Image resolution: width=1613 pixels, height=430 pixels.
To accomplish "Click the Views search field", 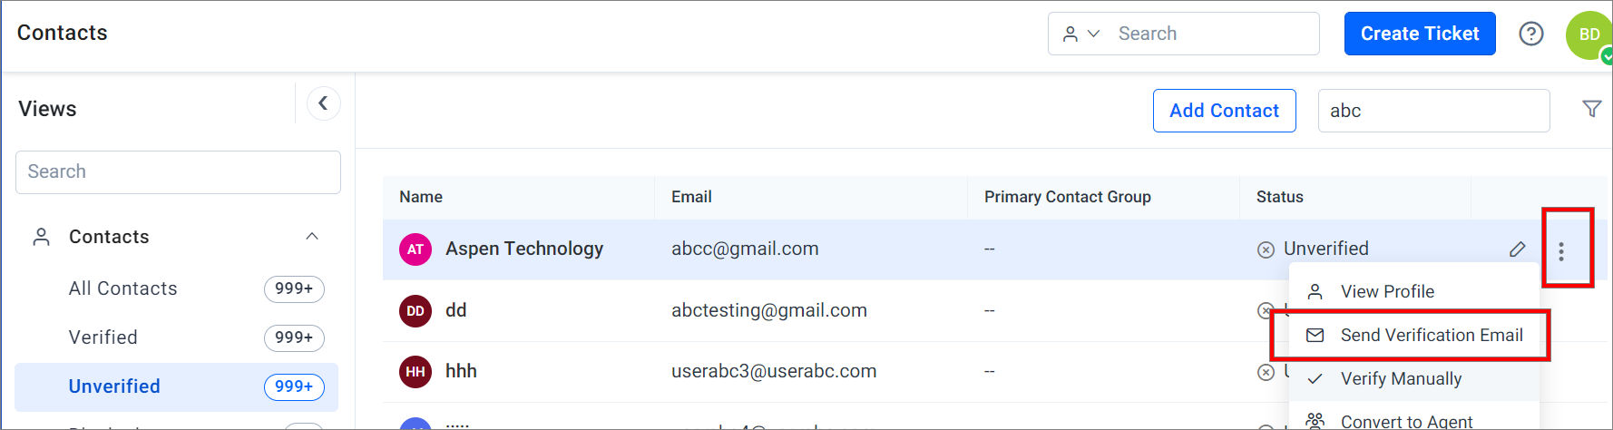I will point(178,172).
